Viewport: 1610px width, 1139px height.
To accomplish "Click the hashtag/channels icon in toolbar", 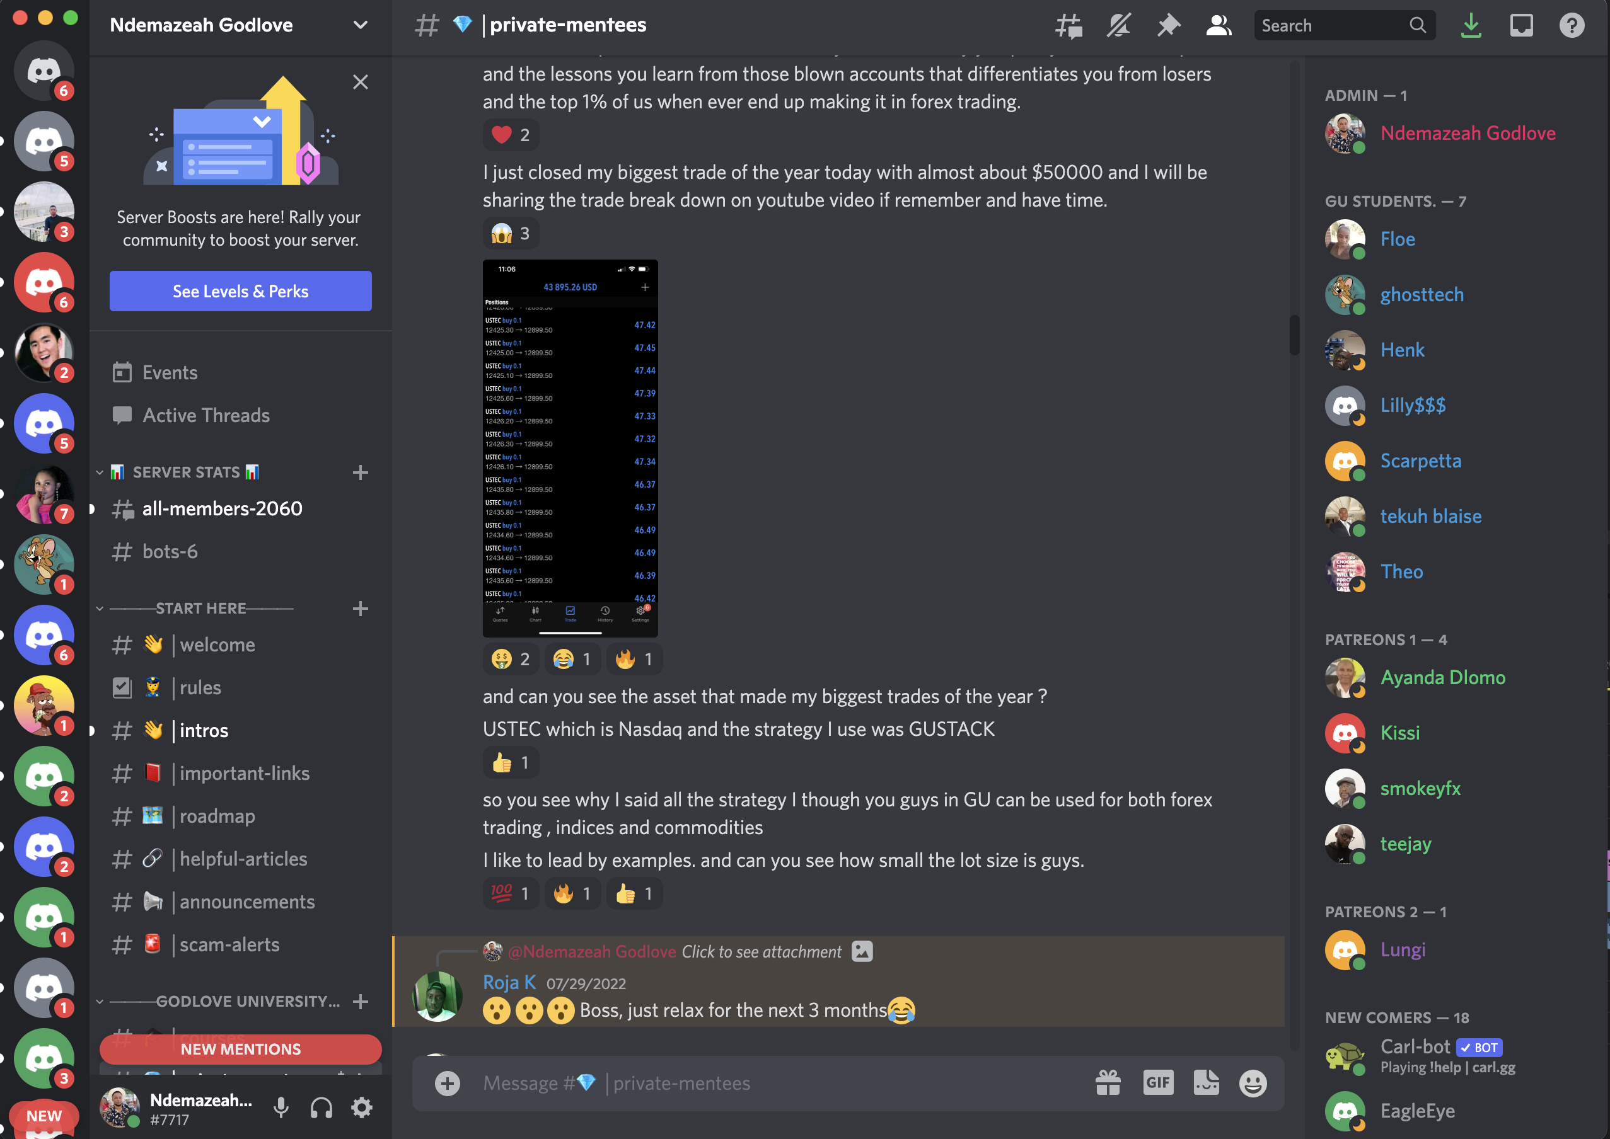I will click(x=1067, y=25).
